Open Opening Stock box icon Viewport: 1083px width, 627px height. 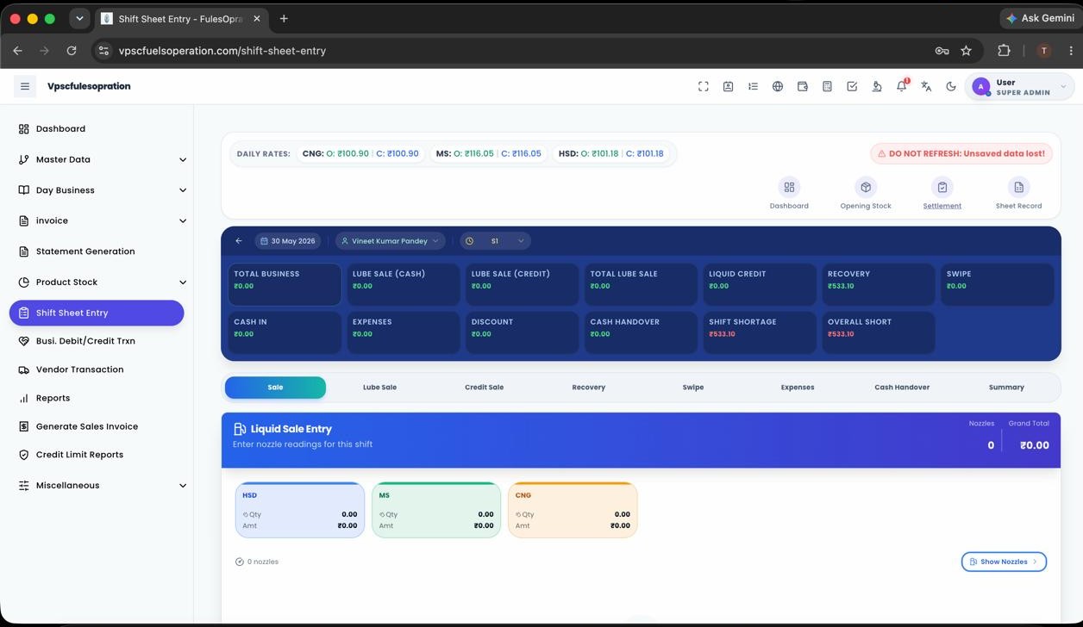pos(866,187)
